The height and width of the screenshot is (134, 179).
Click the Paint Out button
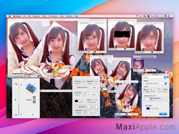pyautogui.click(x=93, y=107)
